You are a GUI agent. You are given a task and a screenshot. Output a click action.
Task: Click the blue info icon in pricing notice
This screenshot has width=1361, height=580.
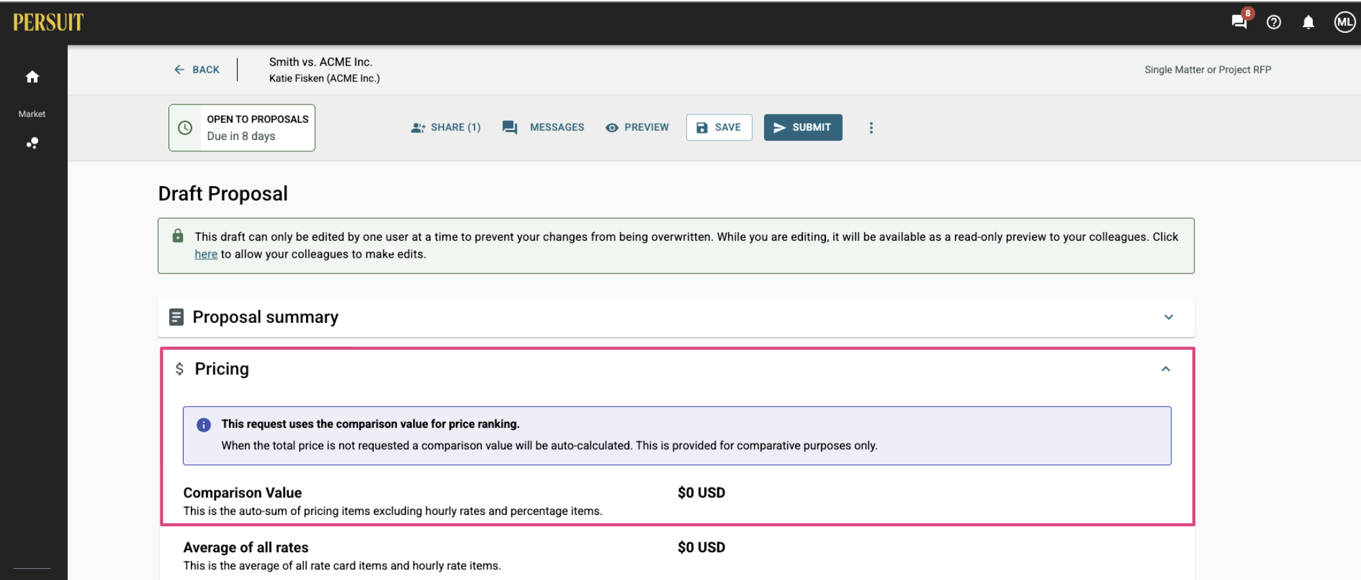point(204,425)
